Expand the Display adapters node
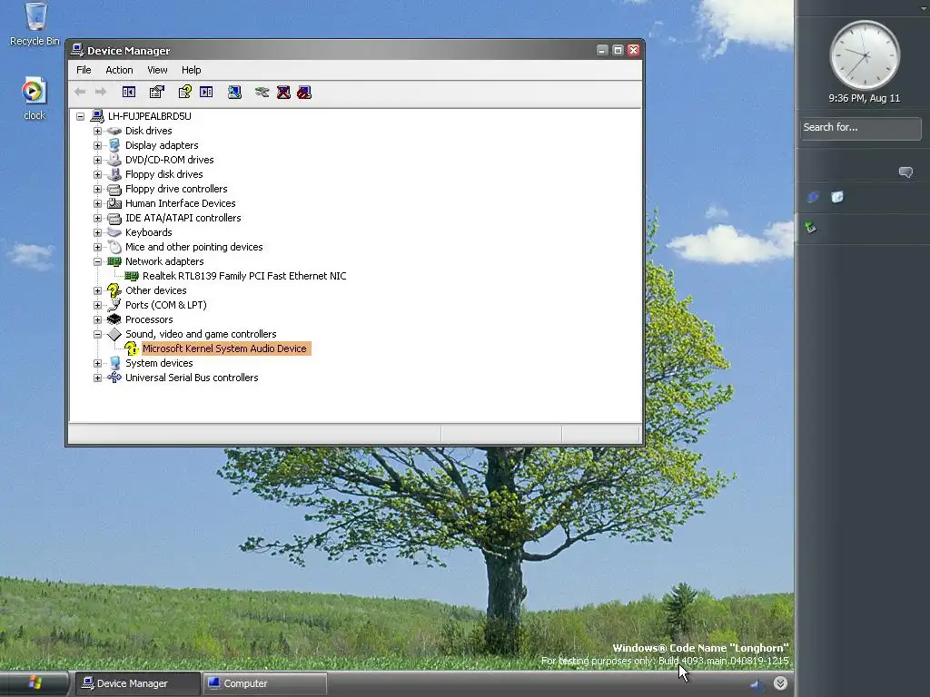 [97, 145]
